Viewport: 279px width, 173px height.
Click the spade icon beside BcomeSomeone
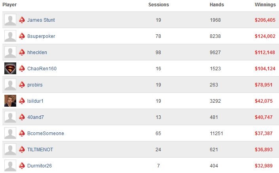pos(22,133)
